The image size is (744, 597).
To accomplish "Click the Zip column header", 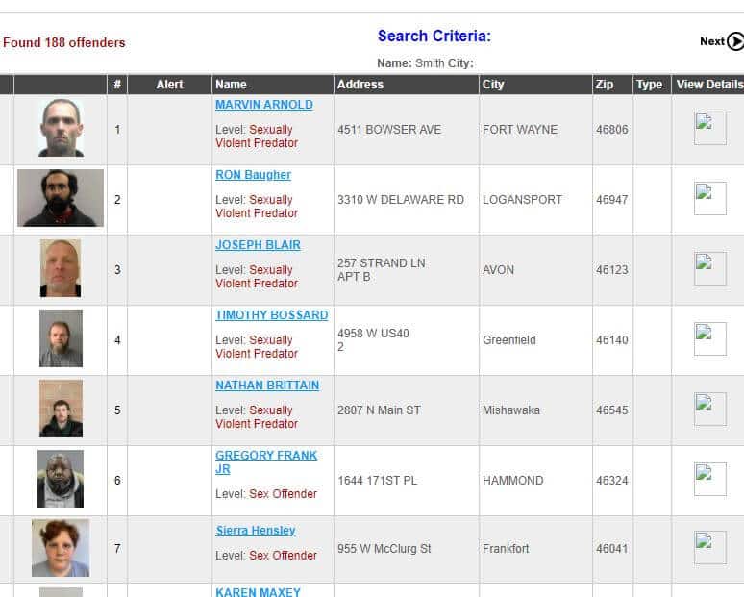I will (604, 85).
